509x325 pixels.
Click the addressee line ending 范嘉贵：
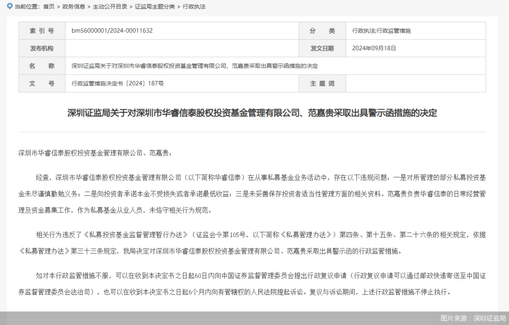click(x=95, y=153)
